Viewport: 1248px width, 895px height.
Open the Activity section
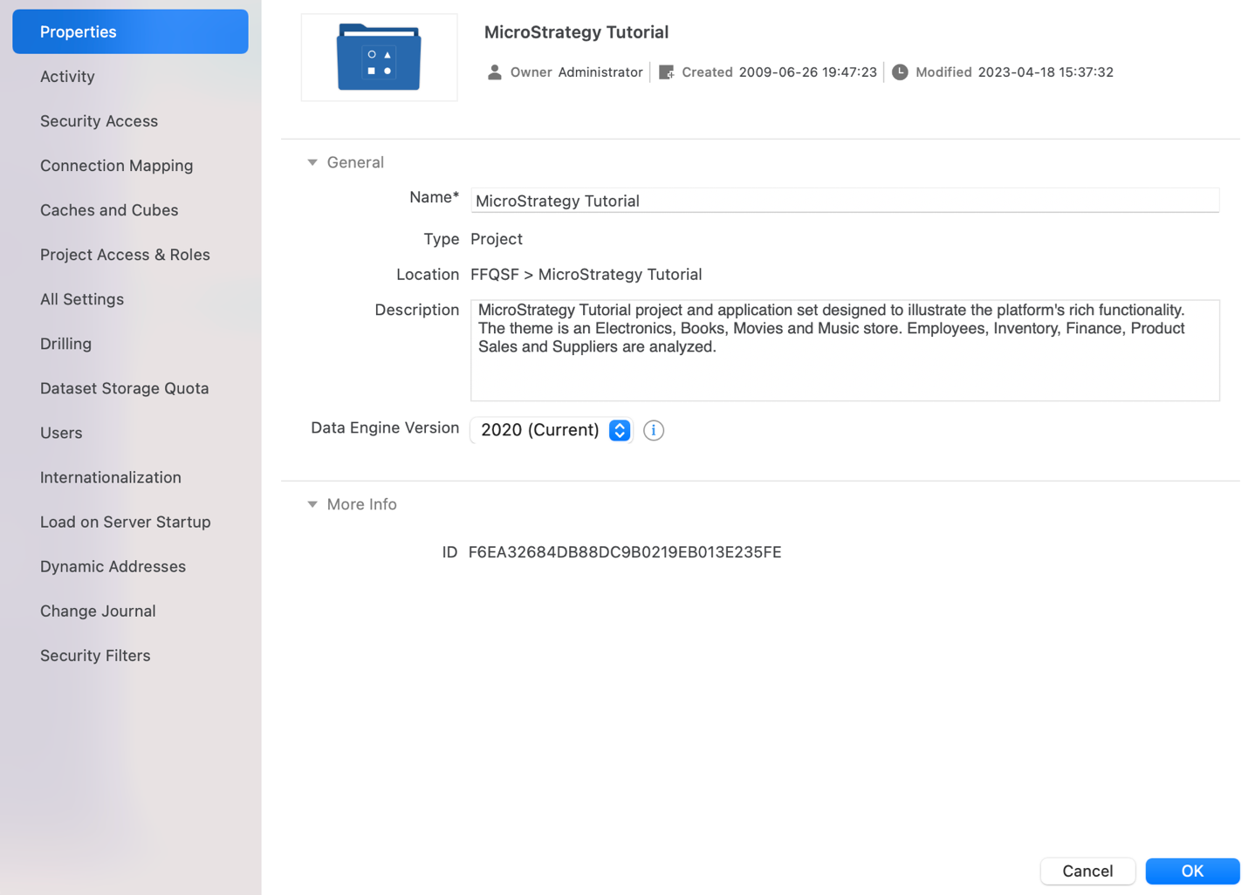67,77
